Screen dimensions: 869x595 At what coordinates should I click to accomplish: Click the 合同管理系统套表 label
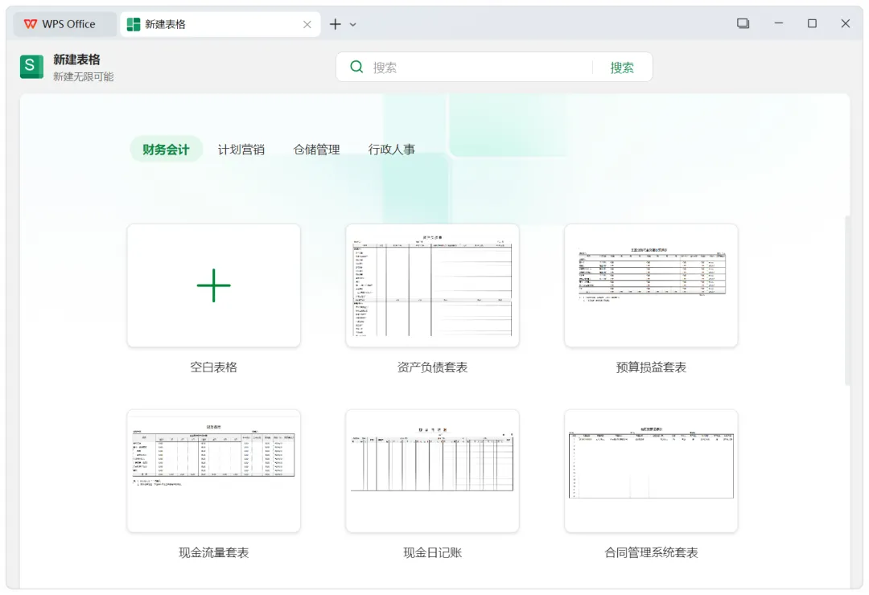coord(651,552)
